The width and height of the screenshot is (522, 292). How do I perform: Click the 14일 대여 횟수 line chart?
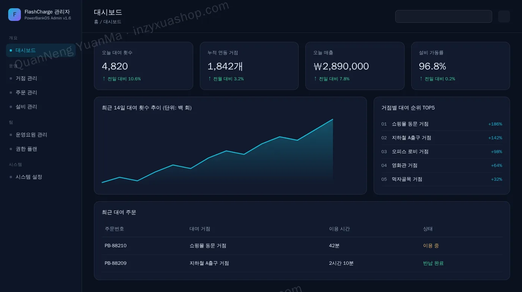217,150
